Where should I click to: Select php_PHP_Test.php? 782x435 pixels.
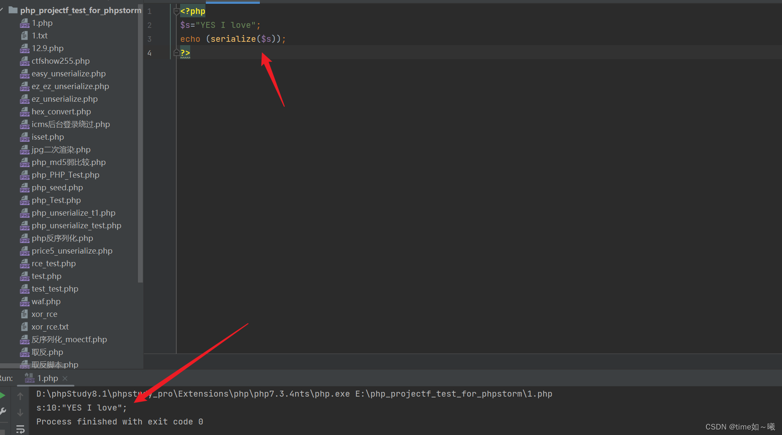coord(65,175)
